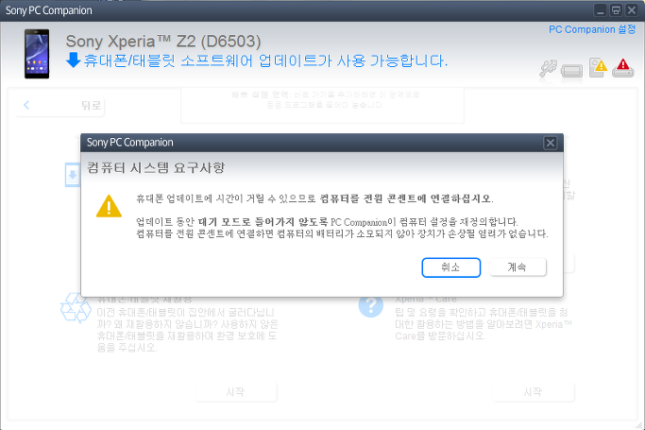Click the Xperia Z2 phone thumbnail
This screenshot has width=645, height=430.
click(37, 54)
